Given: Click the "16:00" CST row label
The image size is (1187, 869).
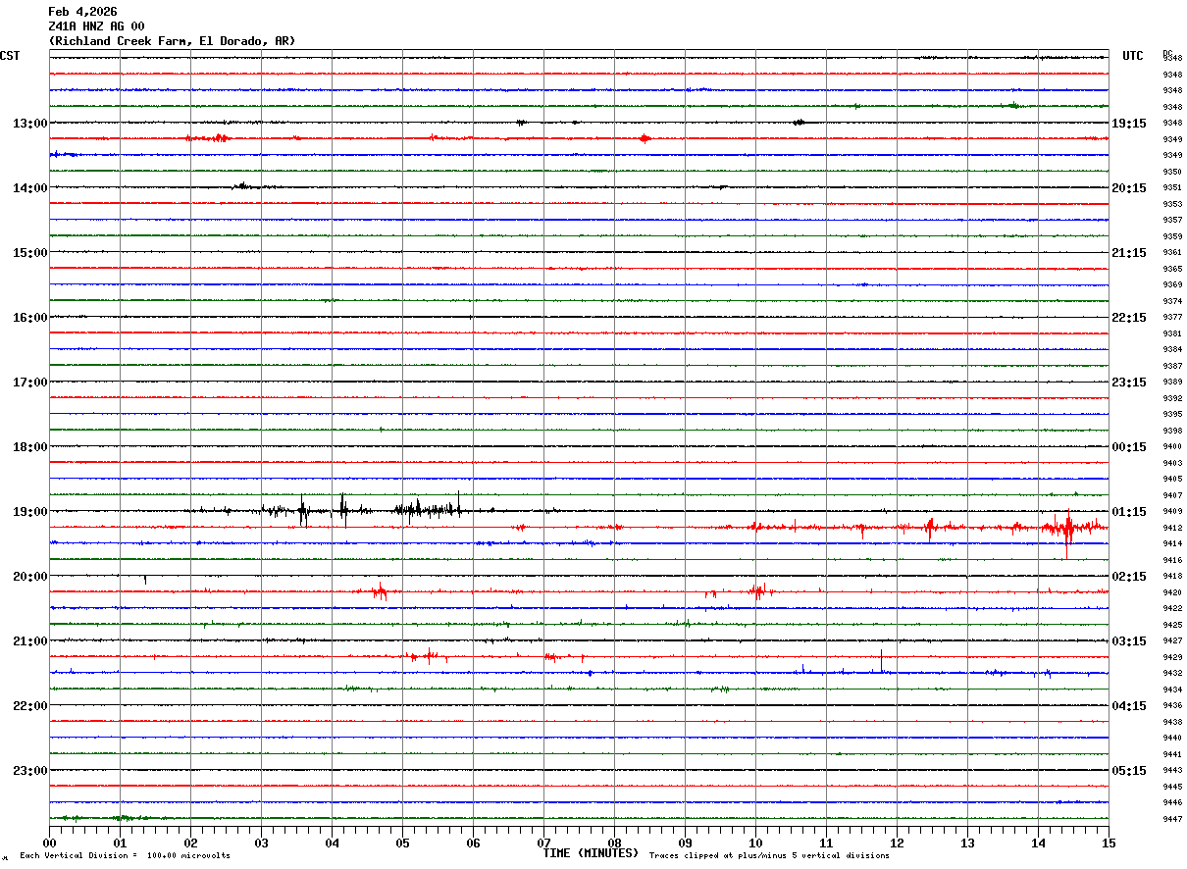Looking at the screenshot, I should (x=30, y=318).
